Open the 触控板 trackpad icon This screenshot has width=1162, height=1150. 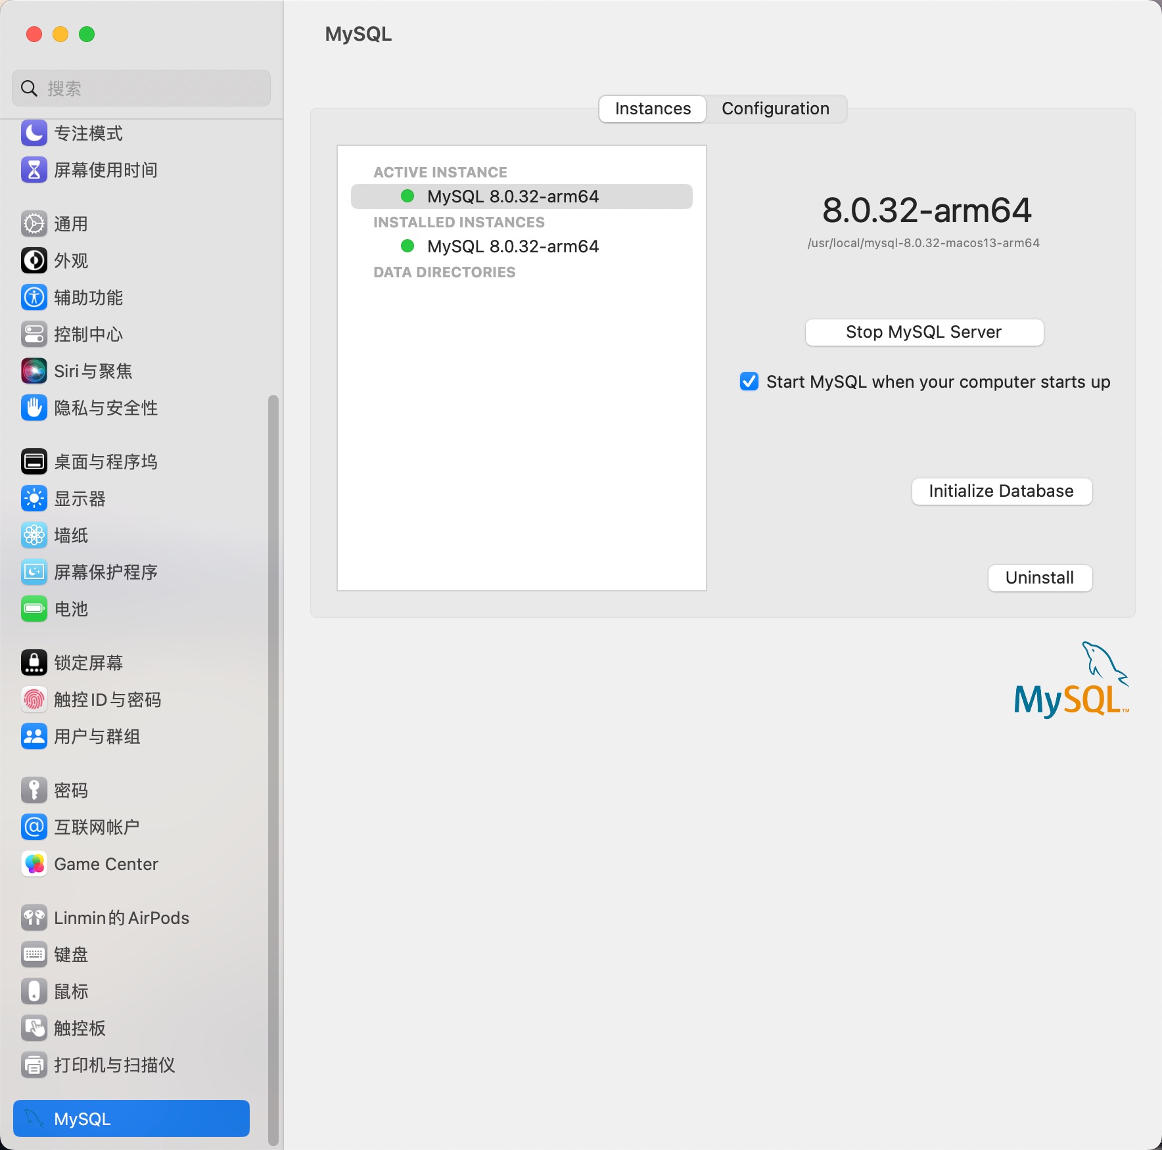point(34,1028)
